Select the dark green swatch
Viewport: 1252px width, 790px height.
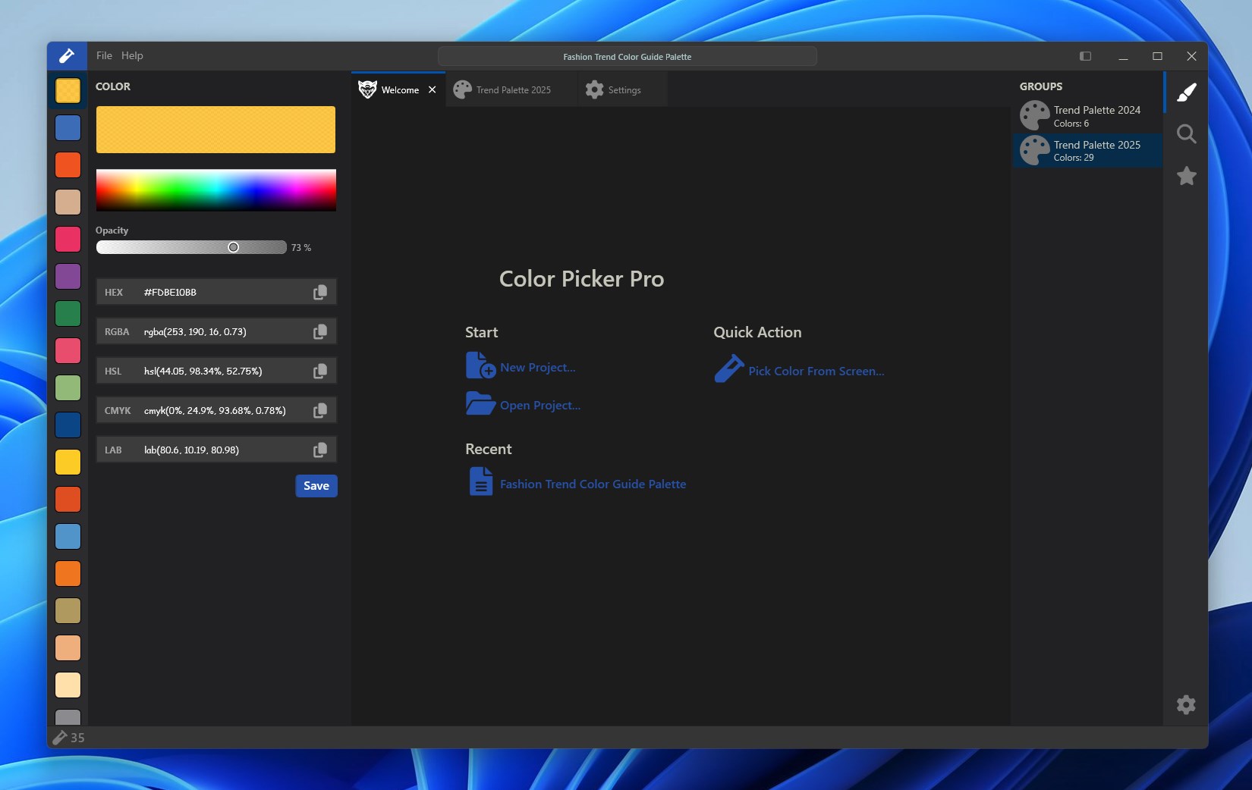tap(68, 314)
